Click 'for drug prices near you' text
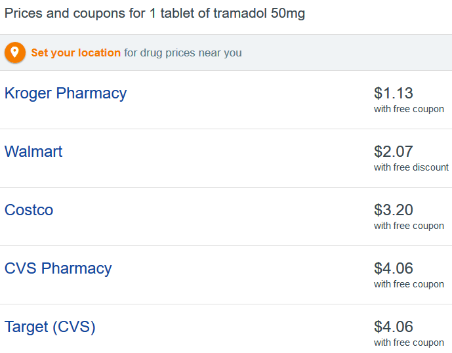452x353 pixels. [x=183, y=53]
